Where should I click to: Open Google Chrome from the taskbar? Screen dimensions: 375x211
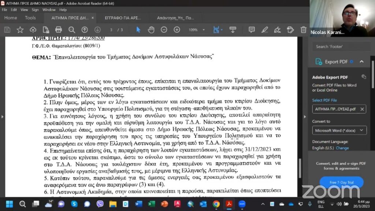click(216, 204)
